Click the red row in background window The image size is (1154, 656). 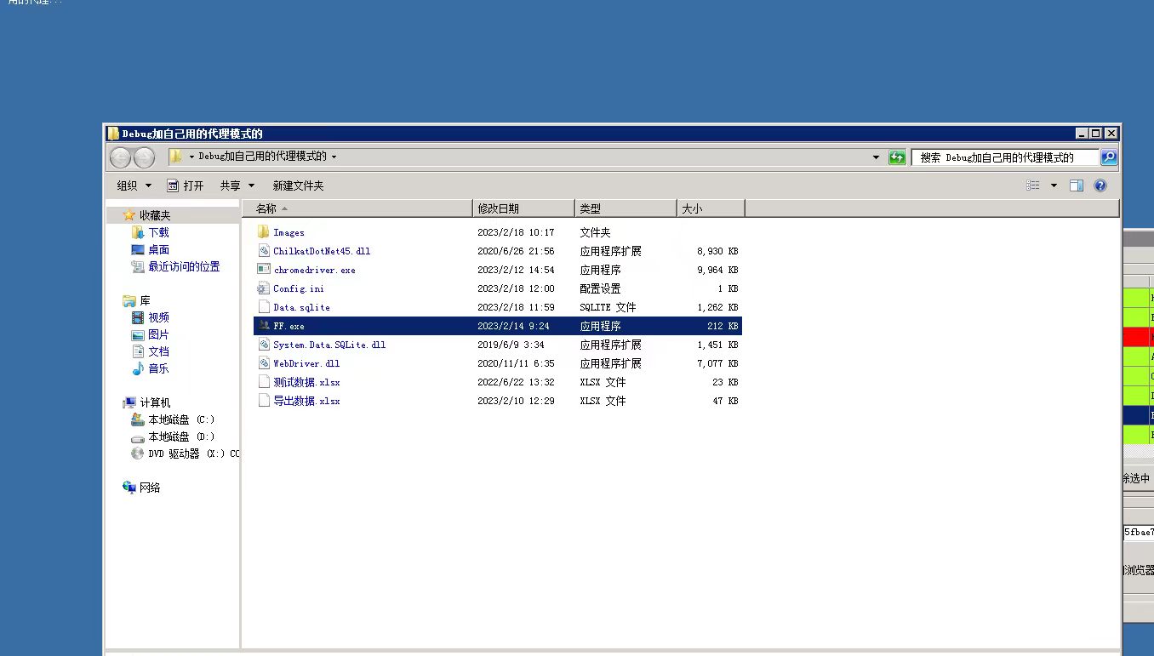click(1139, 337)
